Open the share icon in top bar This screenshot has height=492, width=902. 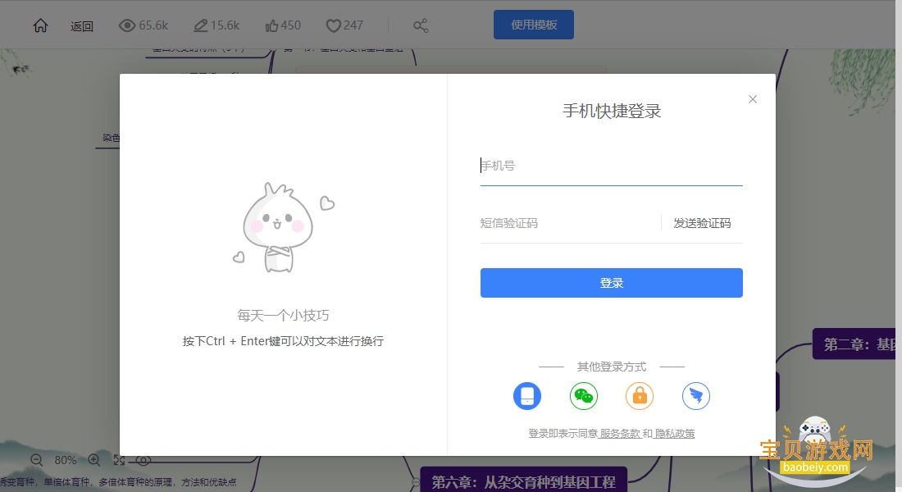click(x=421, y=25)
